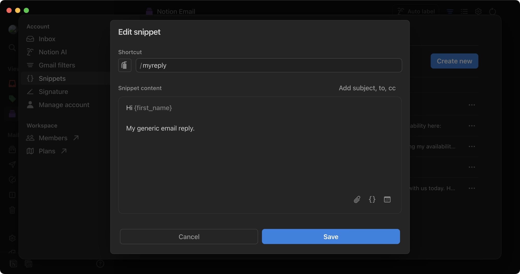Open the Notion app icon at the bottom left
Screen dimensions: 520x274
point(13,264)
